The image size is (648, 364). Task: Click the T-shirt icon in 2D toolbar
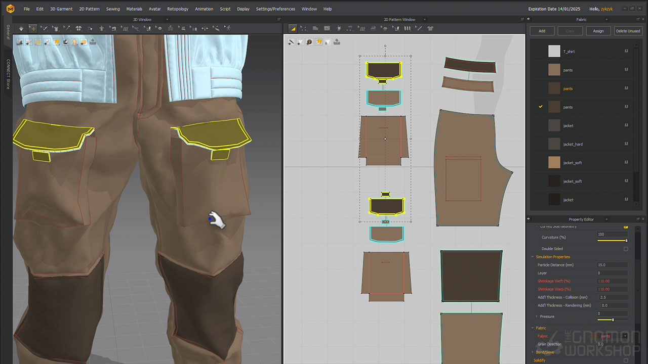click(x=430, y=28)
